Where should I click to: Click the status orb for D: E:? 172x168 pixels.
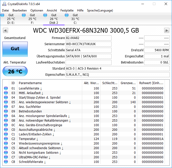click(x=2, y=15)
